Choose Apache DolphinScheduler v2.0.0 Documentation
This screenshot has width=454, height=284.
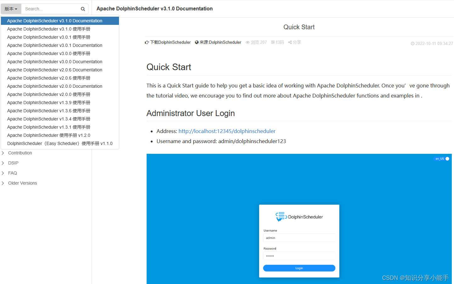point(60,86)
